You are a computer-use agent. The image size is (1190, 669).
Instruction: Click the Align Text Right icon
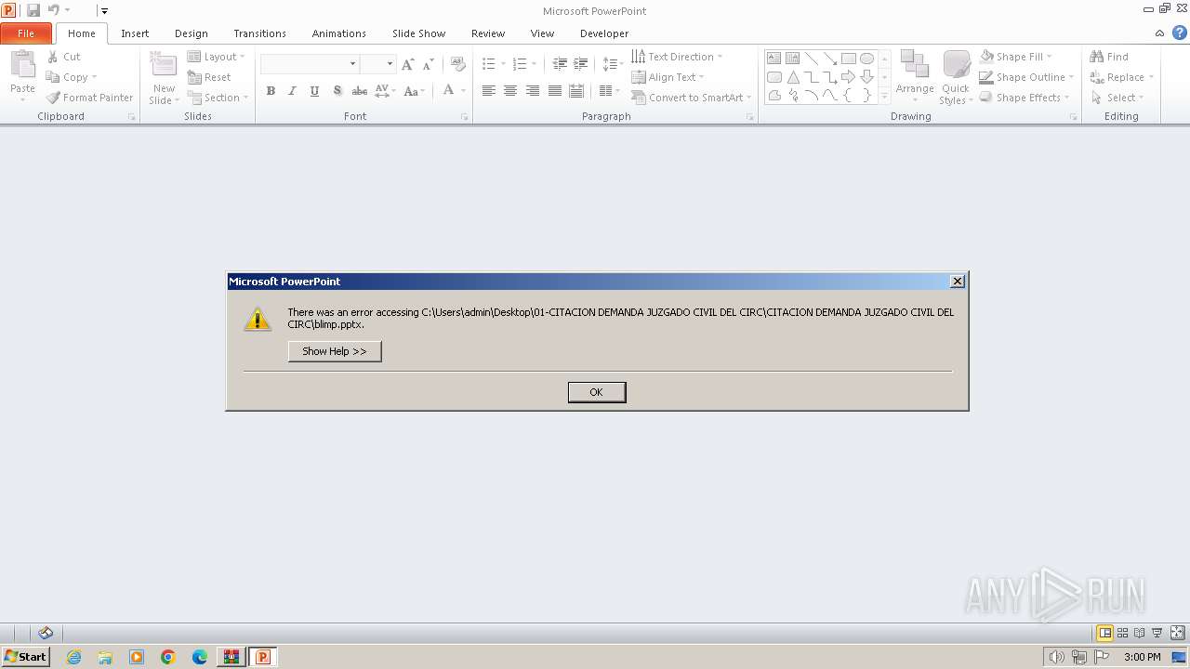point(533,91)
